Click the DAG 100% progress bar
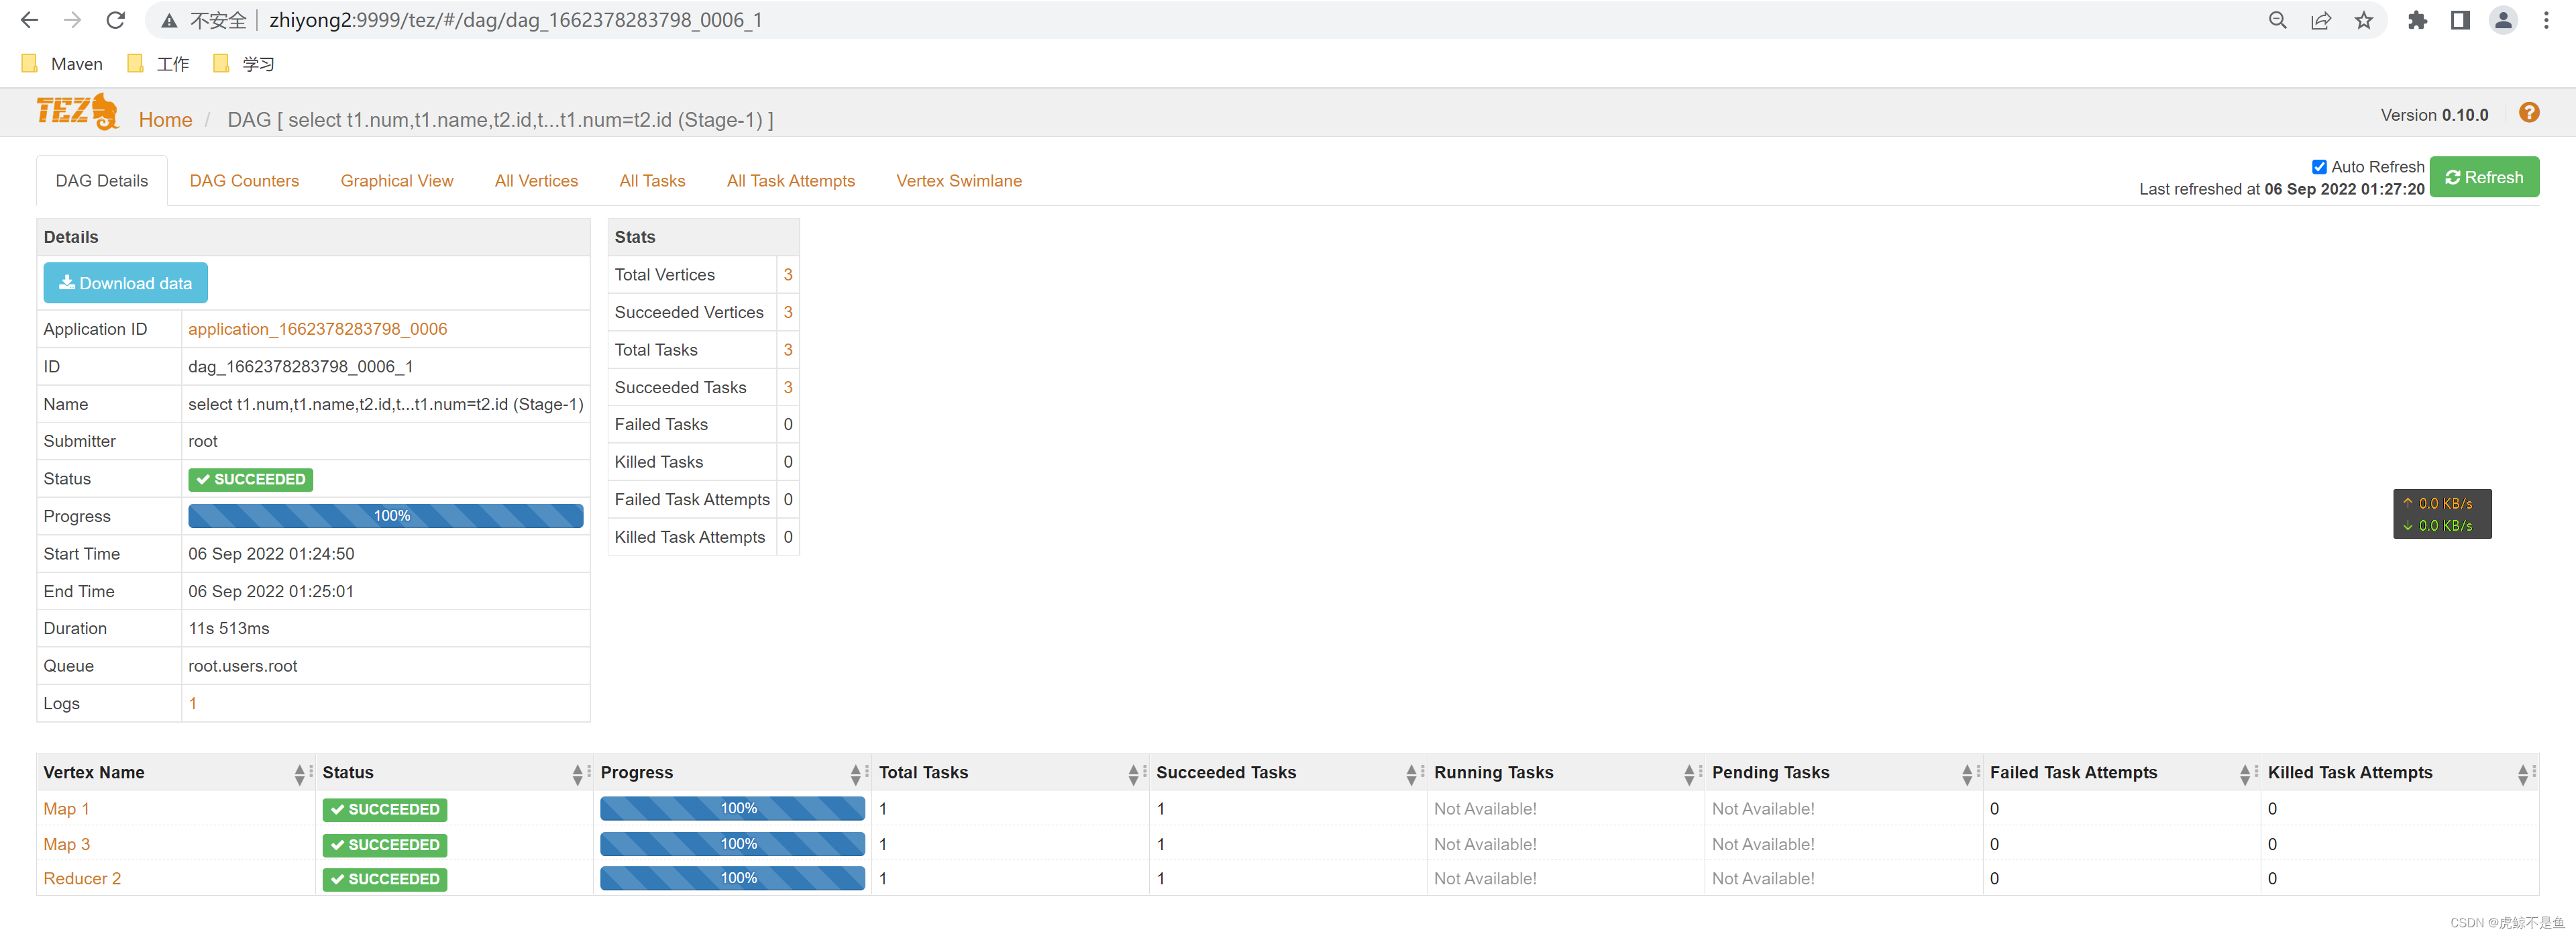The height and width of the screenshot is (936, 2576). [385, 516]
